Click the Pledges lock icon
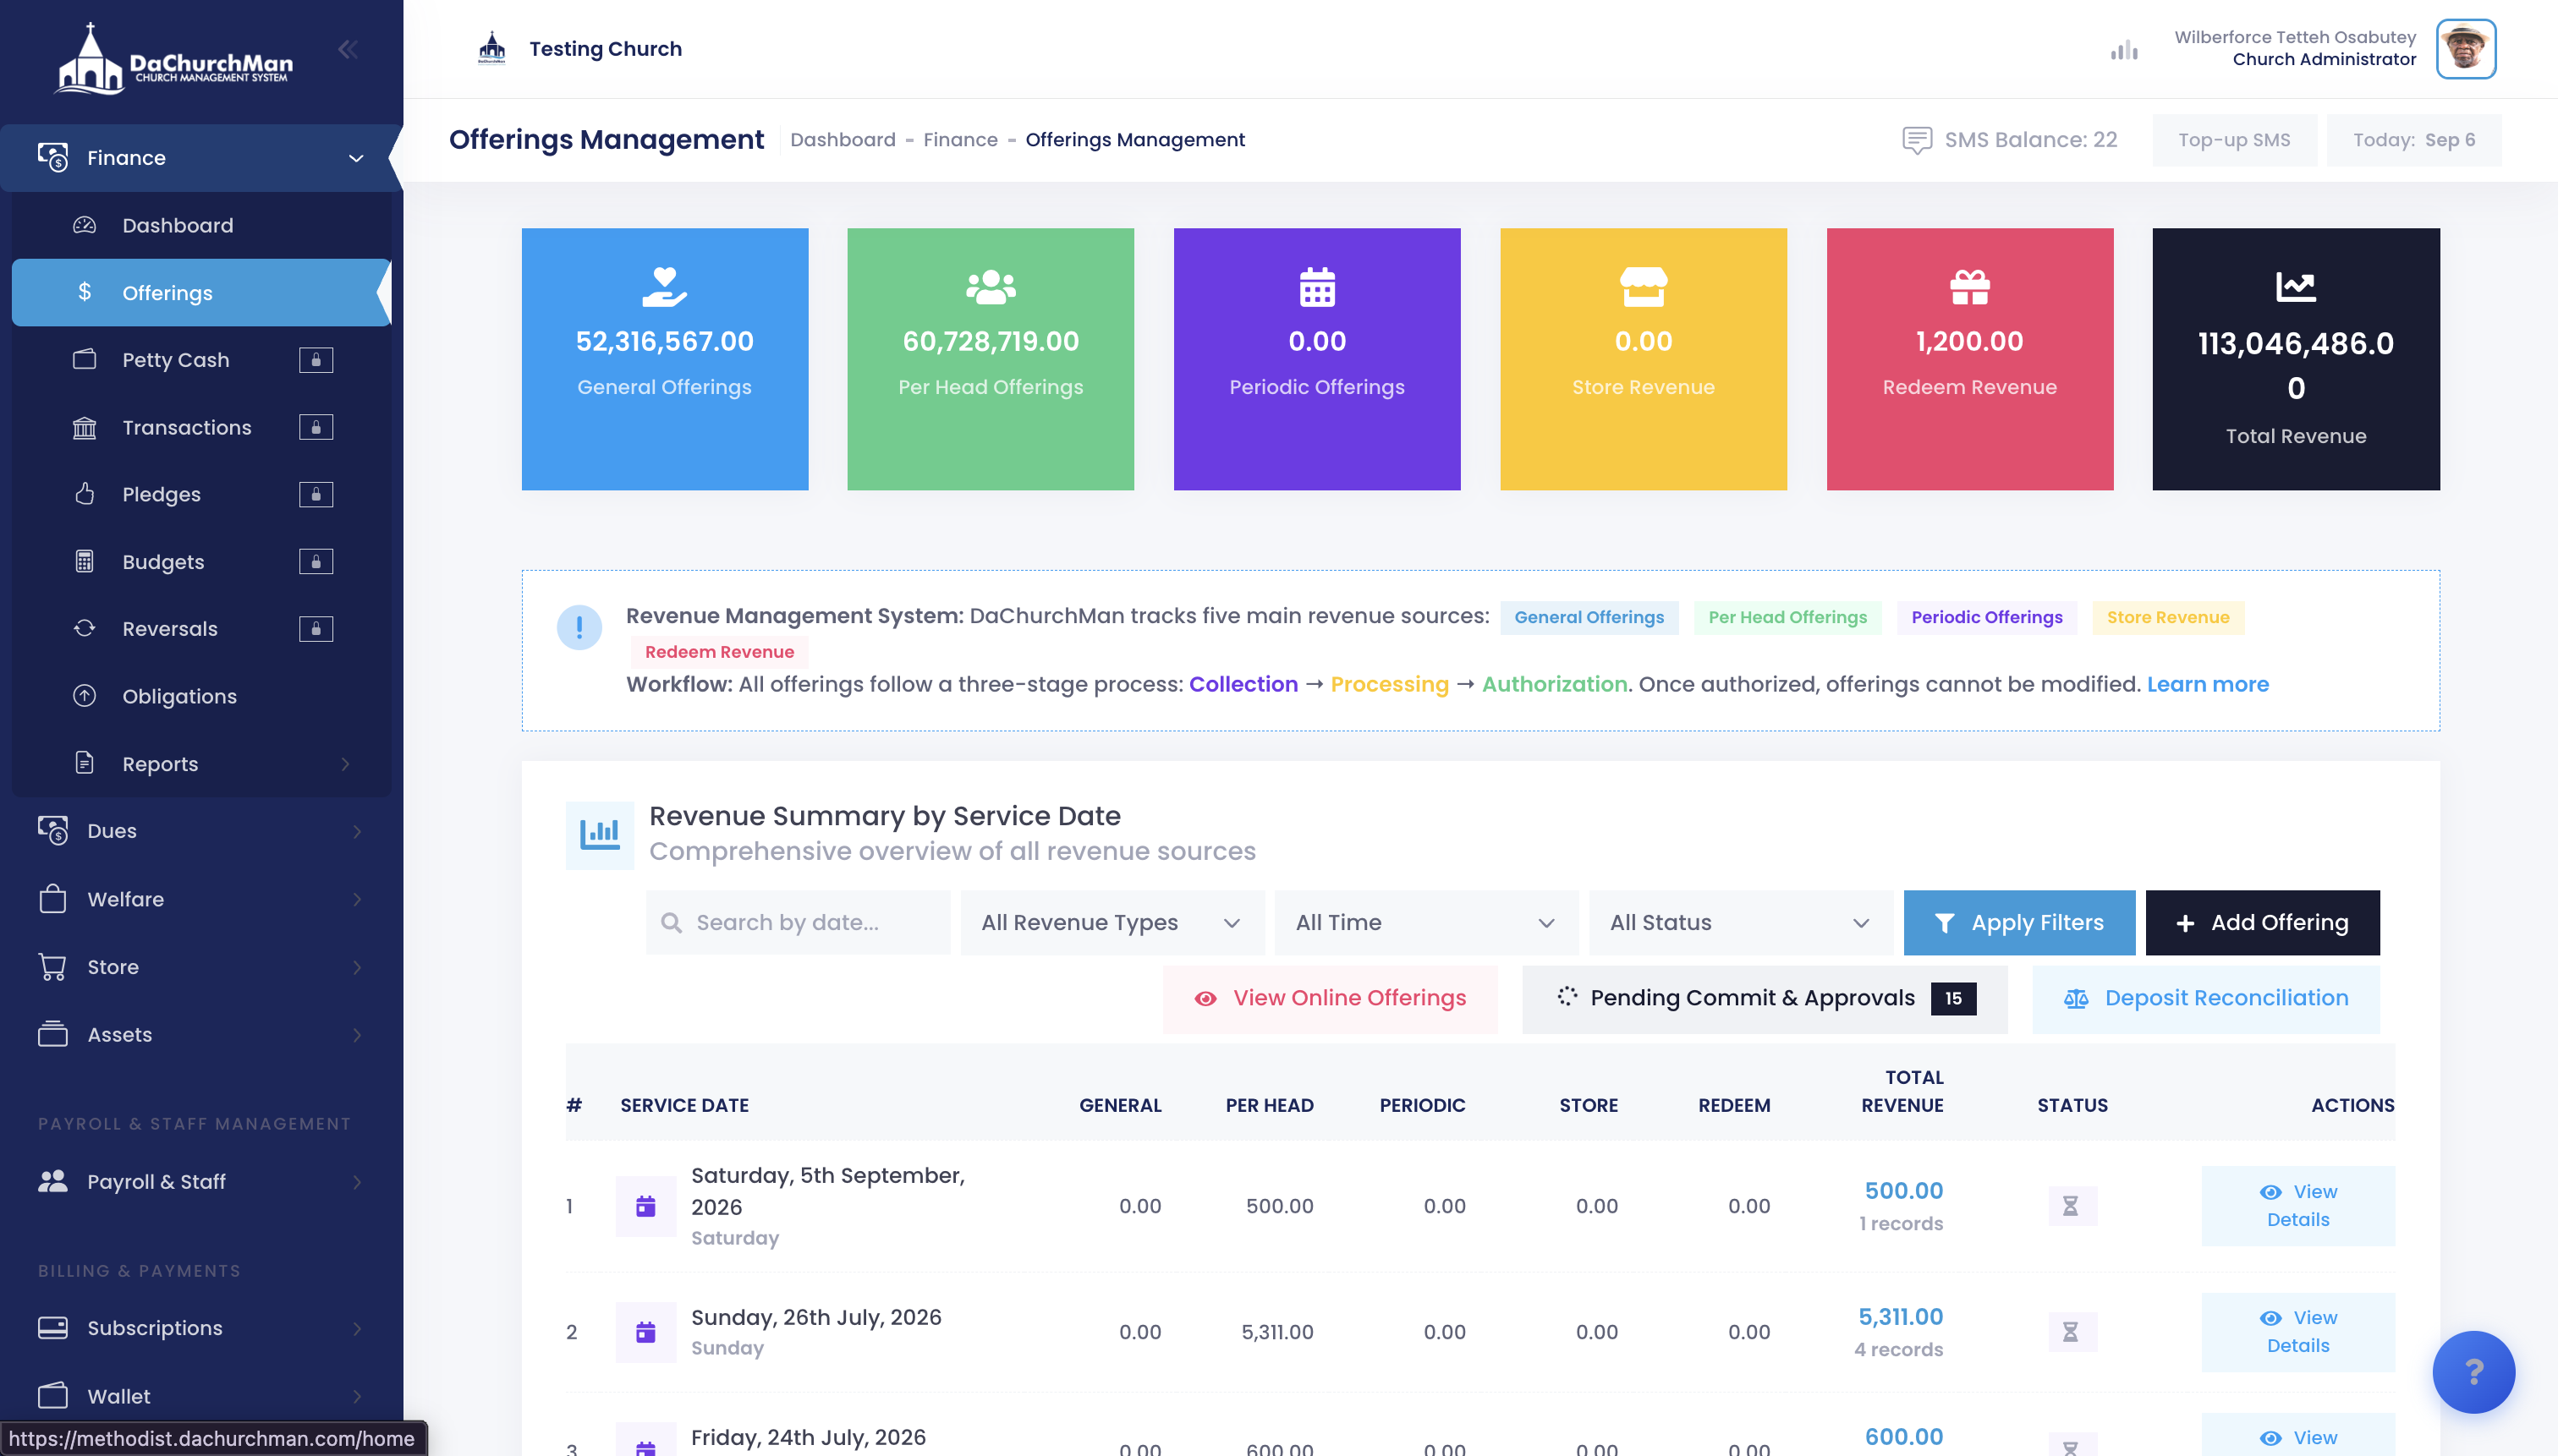 click(x=316, y=494)
